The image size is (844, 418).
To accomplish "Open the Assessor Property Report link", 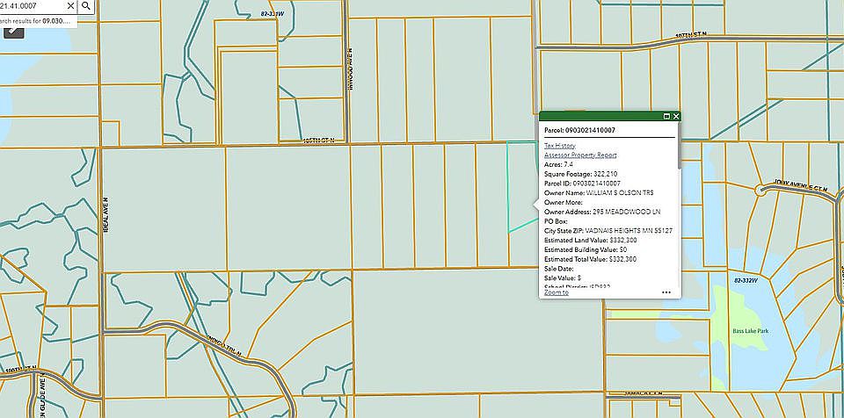I will [580, 155].
